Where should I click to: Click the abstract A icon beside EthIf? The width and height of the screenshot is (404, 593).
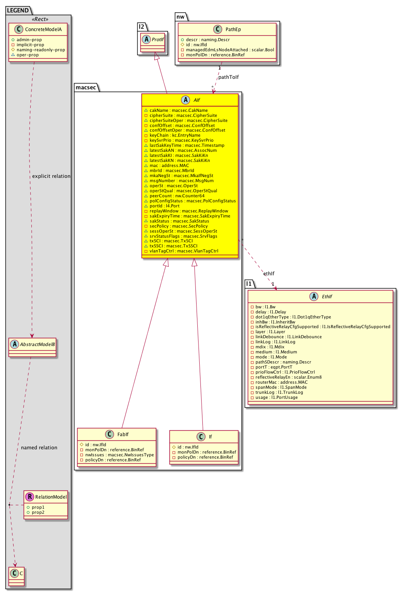tap(314, 296)
